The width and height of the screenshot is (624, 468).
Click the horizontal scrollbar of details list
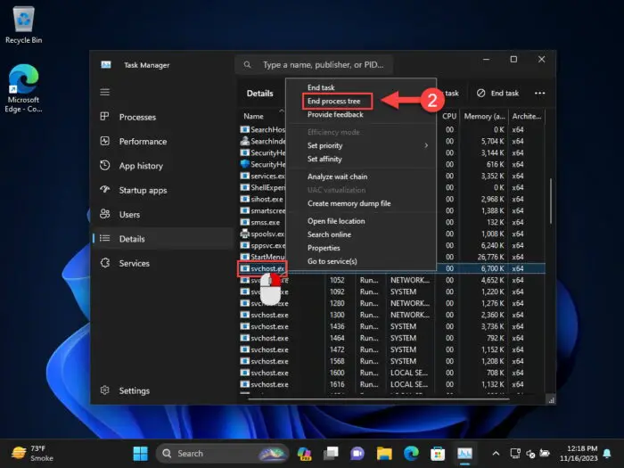click(378, 398)
